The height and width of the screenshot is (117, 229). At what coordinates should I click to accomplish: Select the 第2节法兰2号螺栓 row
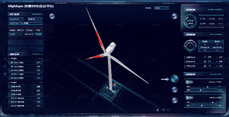25,78
